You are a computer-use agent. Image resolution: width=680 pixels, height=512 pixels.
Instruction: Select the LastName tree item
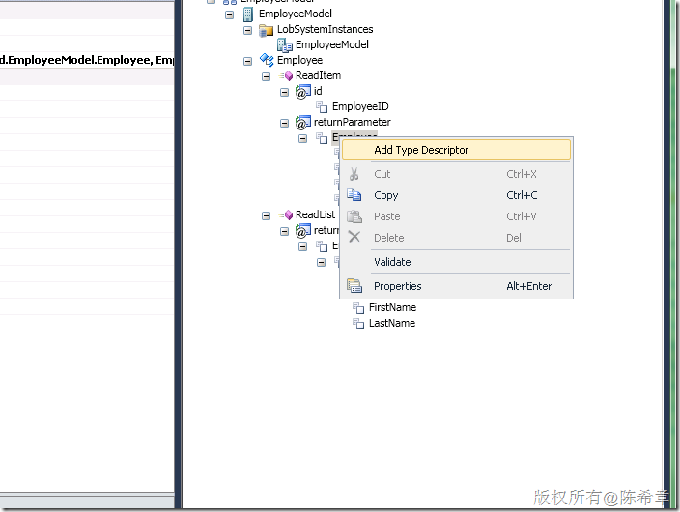[392, 324]
